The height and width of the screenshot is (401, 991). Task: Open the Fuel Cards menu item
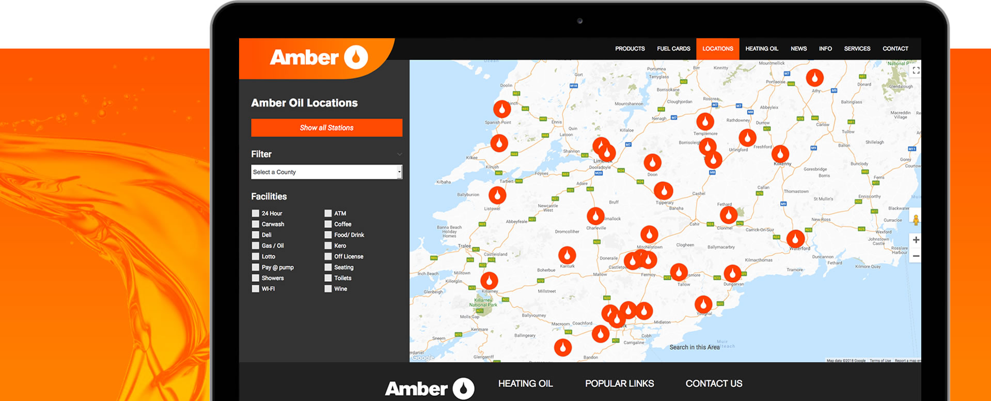tap(673, 49)
